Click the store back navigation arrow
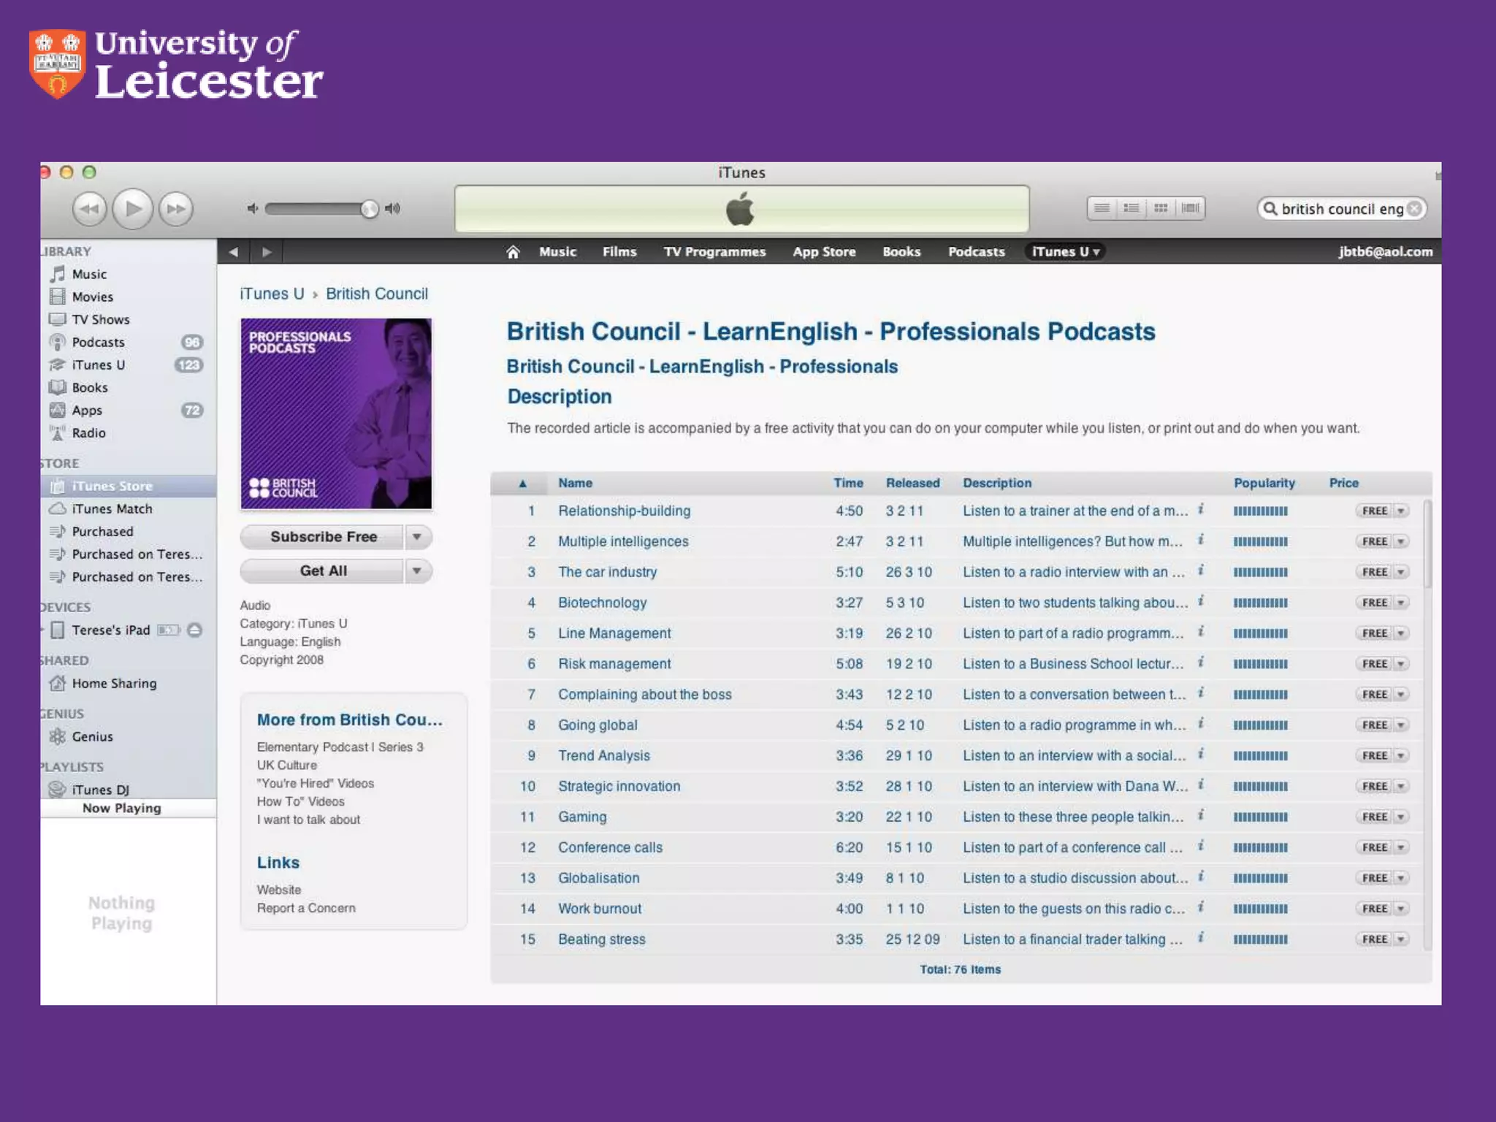 pyautogui.click(x=233, y=252)
